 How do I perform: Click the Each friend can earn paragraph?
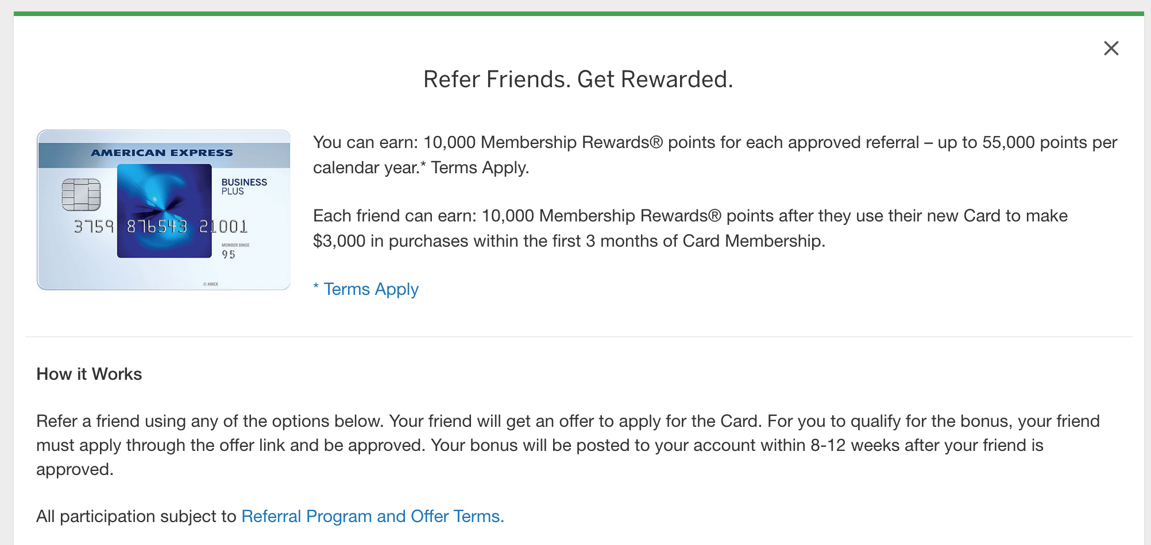click(x=690, y=228)
